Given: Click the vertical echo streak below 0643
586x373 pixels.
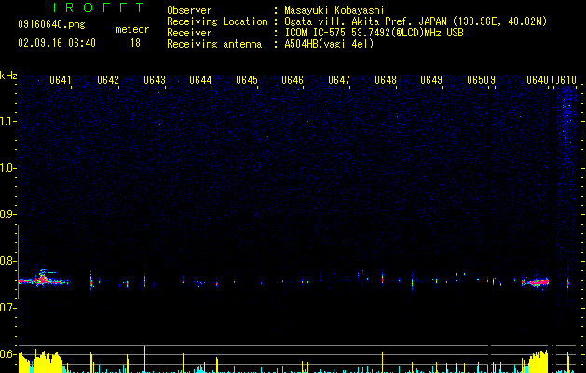Looking at the screenshot, I should [144, 282].
